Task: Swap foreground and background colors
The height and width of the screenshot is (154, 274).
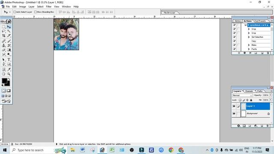Action: click(9, 79)
